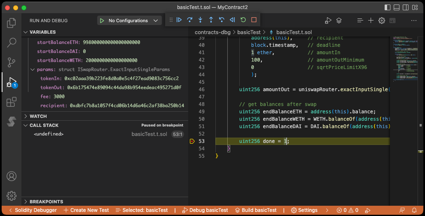Screen dimensions: 425x216
Task: Restart the debug session
Action: pos(243,20)
